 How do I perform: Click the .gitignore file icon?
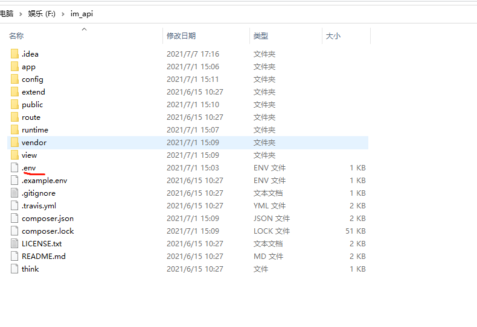pos(14,193)
